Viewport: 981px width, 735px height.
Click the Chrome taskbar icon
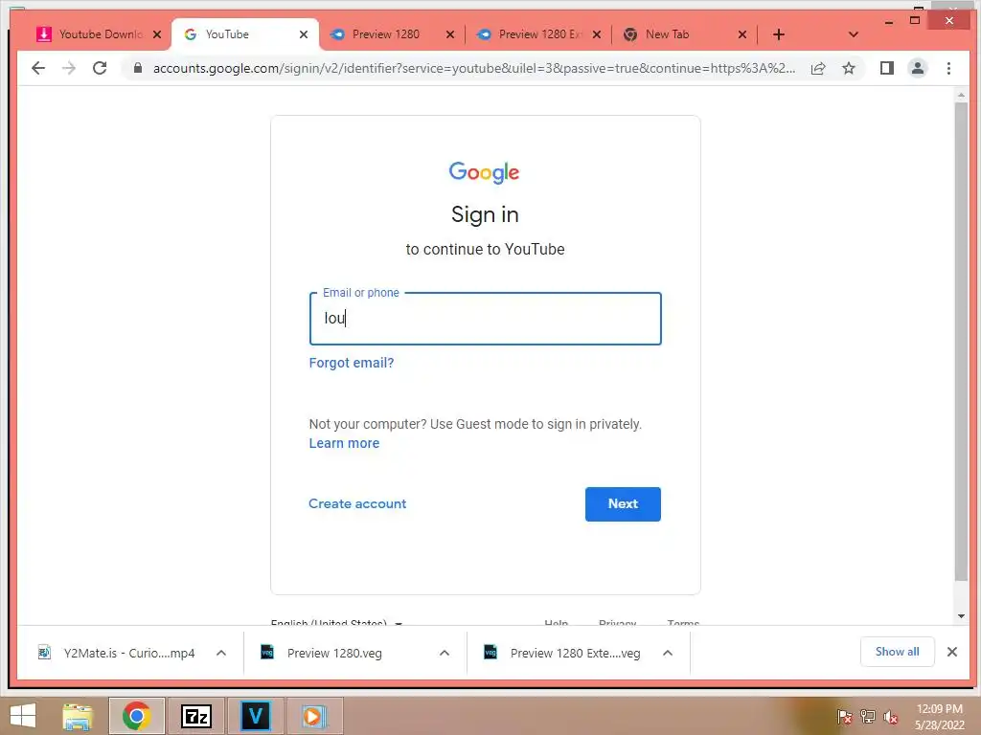[x=136, y=716]
